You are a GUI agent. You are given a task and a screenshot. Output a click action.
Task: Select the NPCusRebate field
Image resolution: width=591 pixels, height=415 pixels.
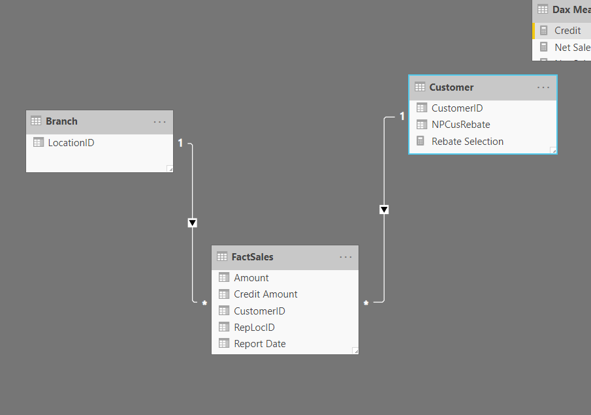pyautogui.click(x=483, y=125)
